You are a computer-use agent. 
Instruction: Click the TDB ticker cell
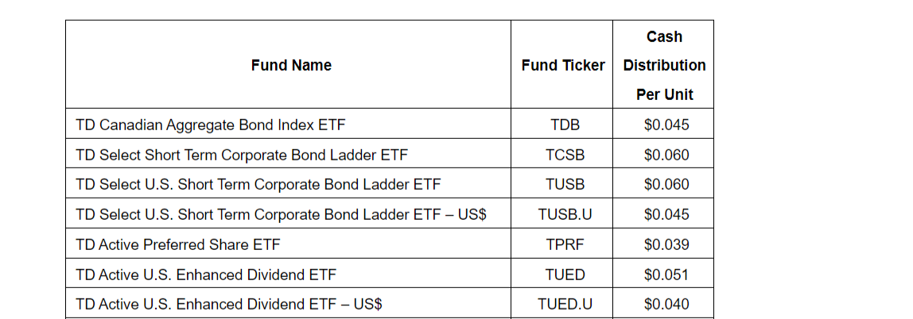pos(565,125)
